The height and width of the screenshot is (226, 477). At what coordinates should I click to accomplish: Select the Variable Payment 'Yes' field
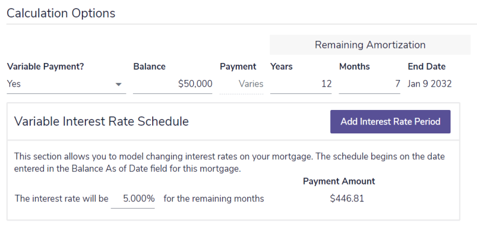point(66,84)
